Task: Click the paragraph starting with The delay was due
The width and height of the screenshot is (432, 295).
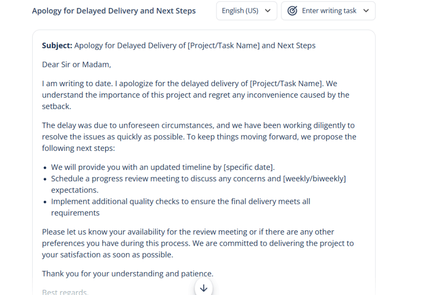Action: point(199,136)
